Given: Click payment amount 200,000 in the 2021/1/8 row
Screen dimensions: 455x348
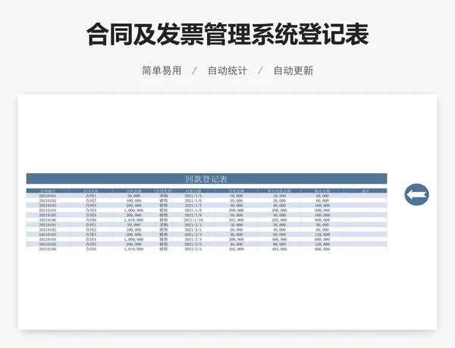Looking at the screenshot, I should click(236, 210).
